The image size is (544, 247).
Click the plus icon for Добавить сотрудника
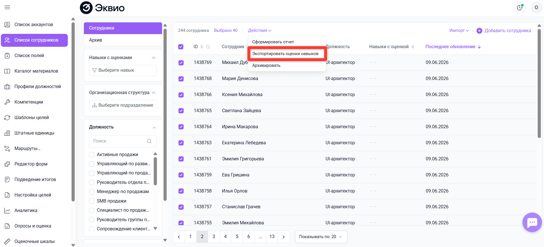pos(479,31)
